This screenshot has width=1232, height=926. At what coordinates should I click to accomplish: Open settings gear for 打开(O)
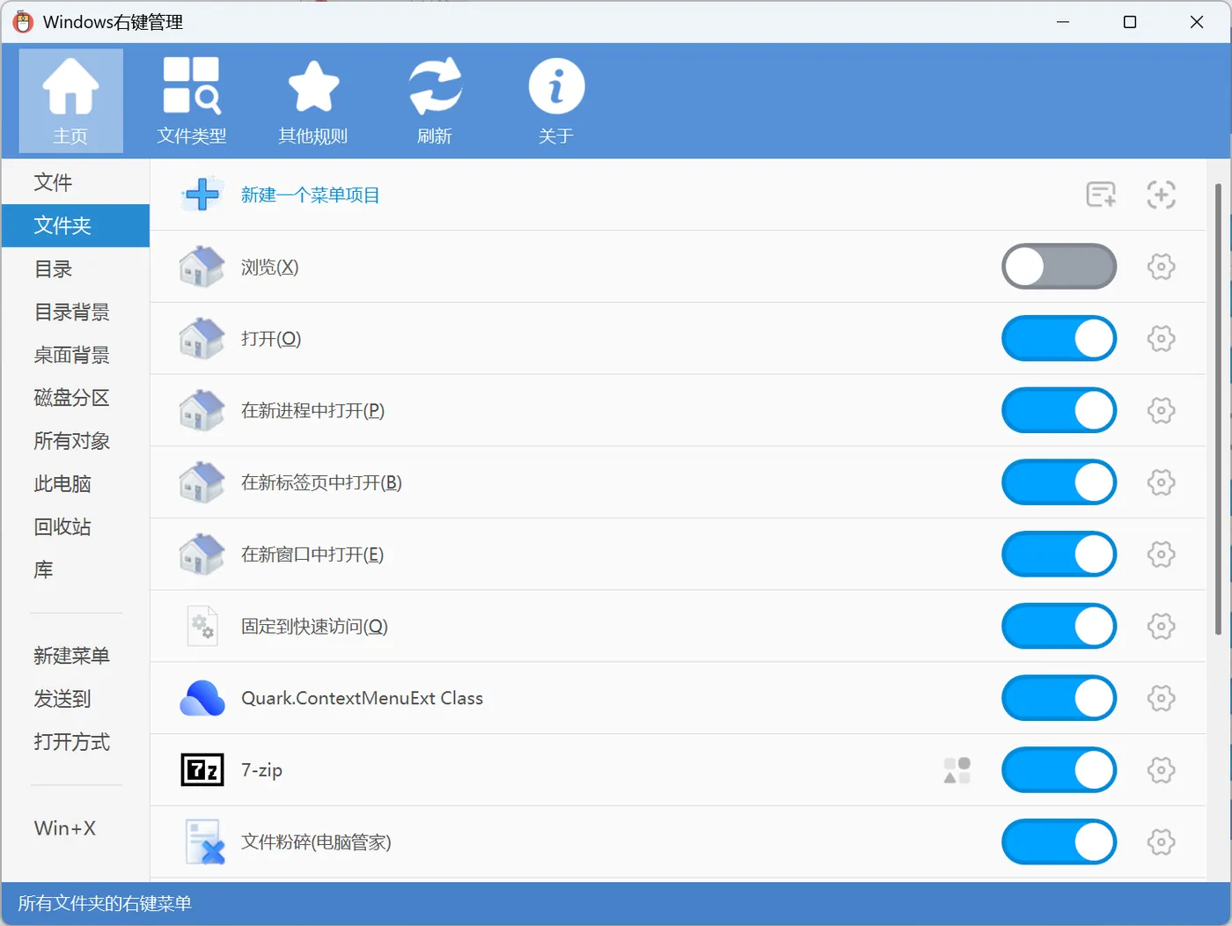(1161, 339)
